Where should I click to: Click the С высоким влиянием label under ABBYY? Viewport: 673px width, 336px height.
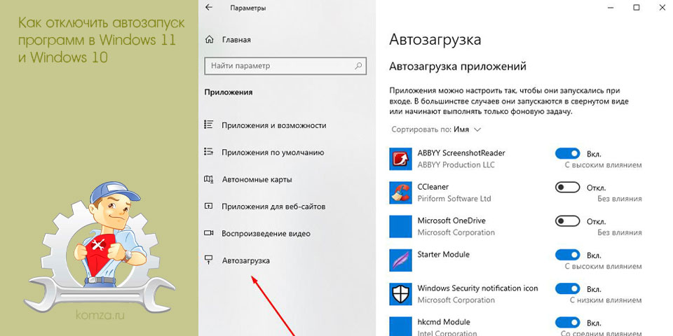(603, 165)
